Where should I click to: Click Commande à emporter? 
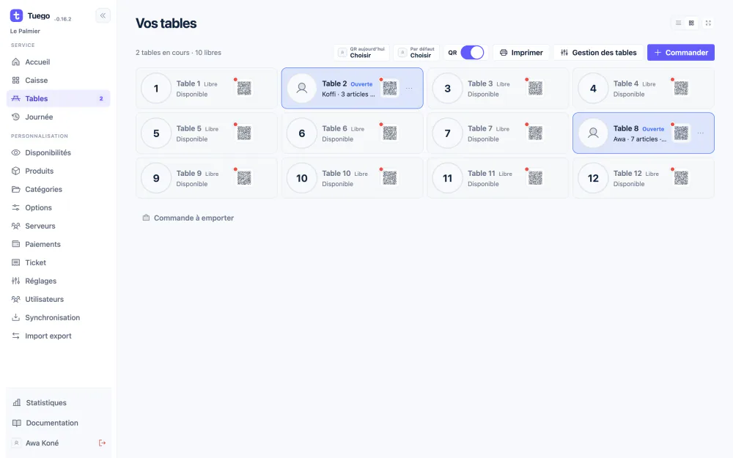point(188,218)
